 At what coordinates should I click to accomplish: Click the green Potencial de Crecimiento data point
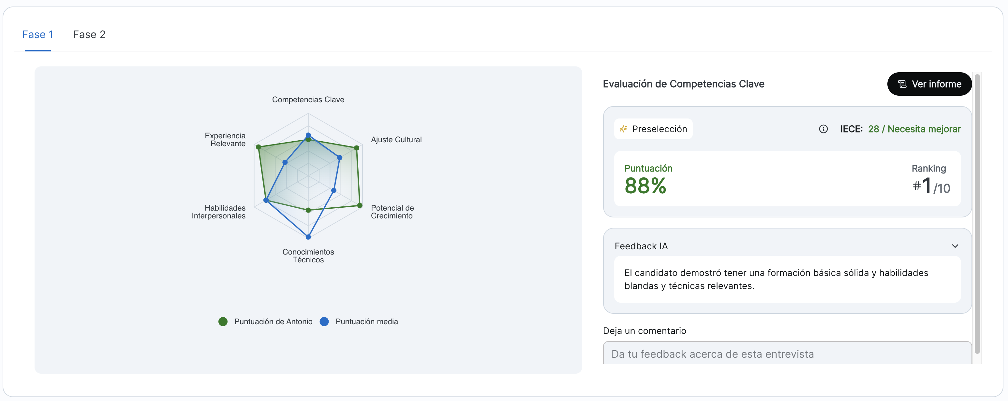(360, 205)
